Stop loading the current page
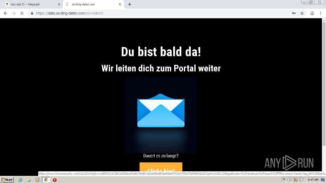This screenshot has height=183, width=326. [22, 13]
